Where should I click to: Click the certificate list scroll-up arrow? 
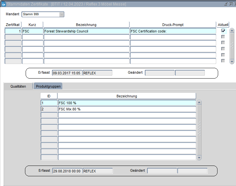(x=232, y=31)
